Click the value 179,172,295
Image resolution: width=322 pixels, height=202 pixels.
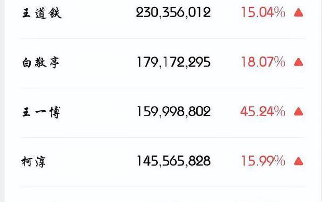point(174,62)
